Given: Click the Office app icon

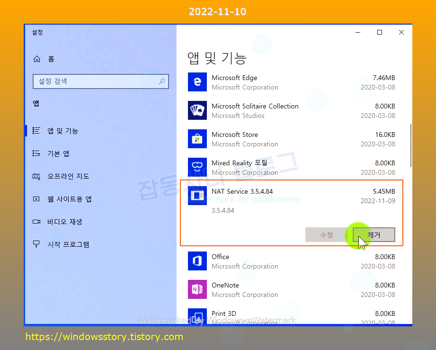Looking at the screenshot, I should 197,261.
